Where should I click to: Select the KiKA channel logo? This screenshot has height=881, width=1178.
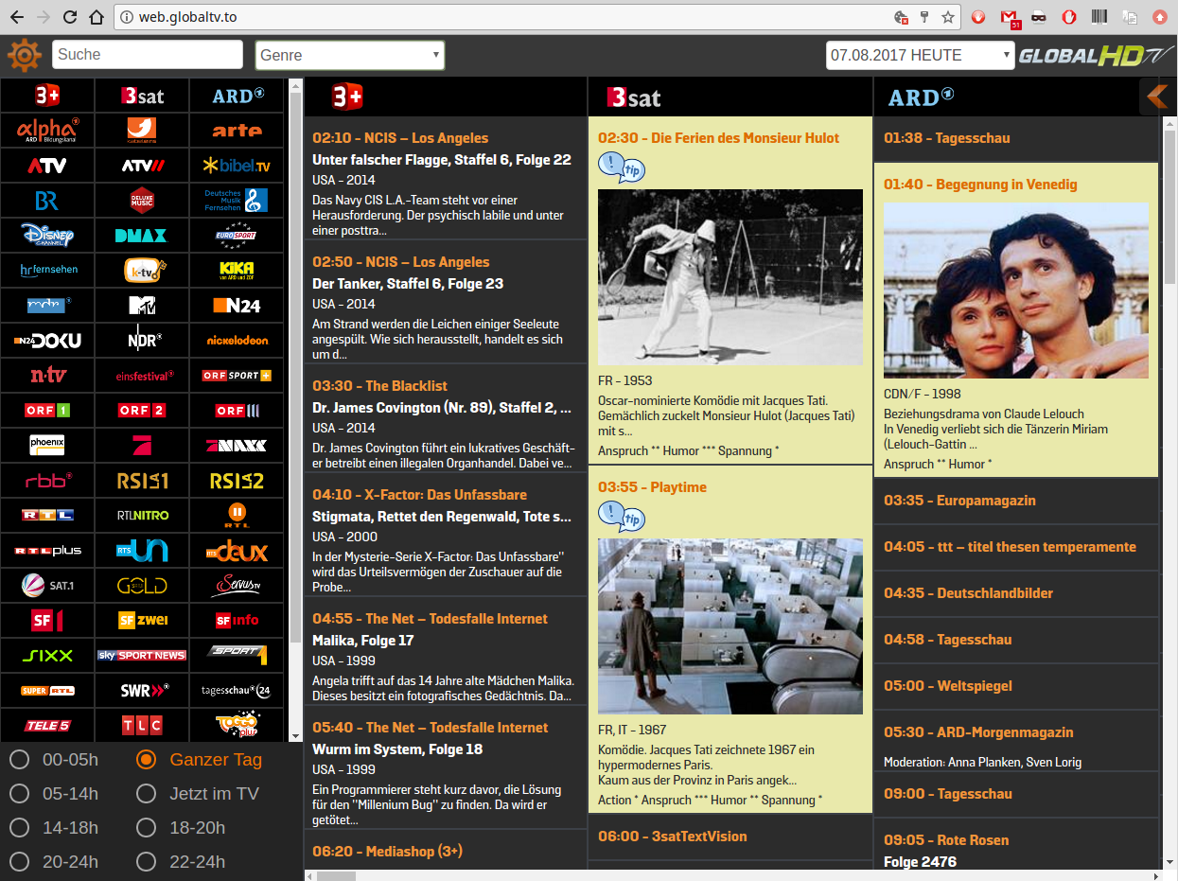point(237,270)
